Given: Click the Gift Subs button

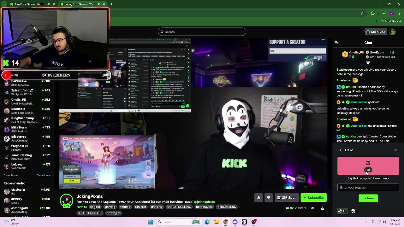Looking at the screenshot, I should [x=287, y=198].
